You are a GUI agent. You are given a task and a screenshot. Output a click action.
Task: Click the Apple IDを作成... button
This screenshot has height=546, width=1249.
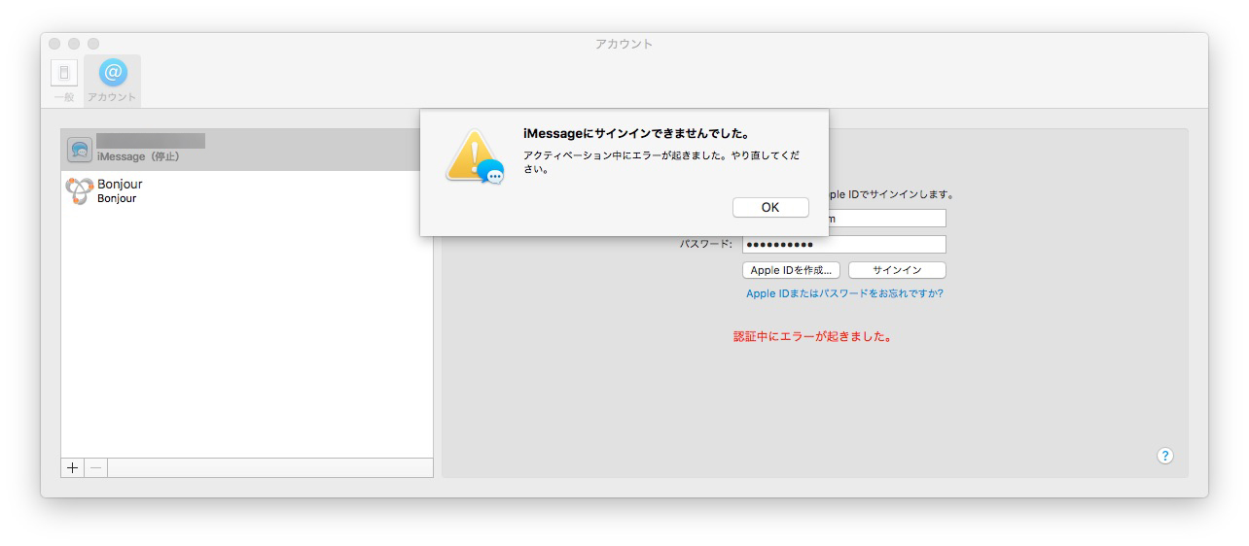pos(791,270)
